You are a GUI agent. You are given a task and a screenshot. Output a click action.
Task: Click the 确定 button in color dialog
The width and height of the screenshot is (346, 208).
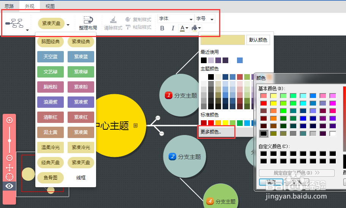coord(271,182)
